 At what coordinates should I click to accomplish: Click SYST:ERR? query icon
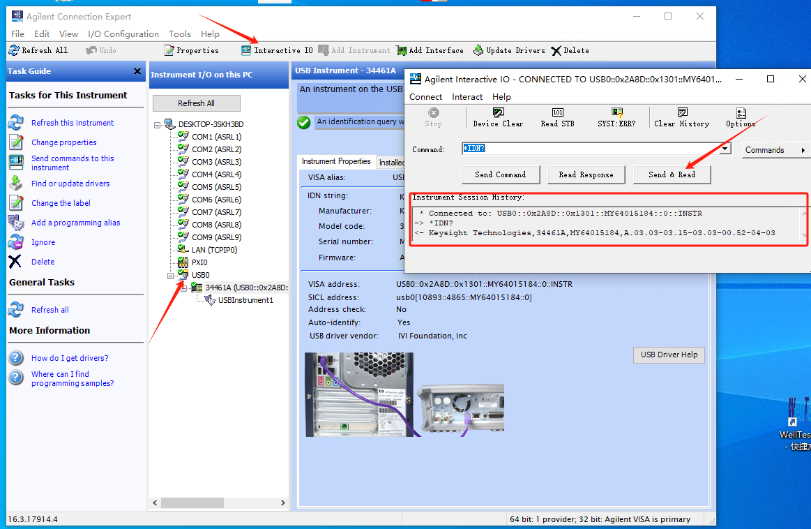616,112
